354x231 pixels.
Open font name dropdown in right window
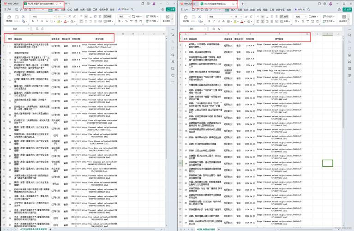tap(231, 17)
